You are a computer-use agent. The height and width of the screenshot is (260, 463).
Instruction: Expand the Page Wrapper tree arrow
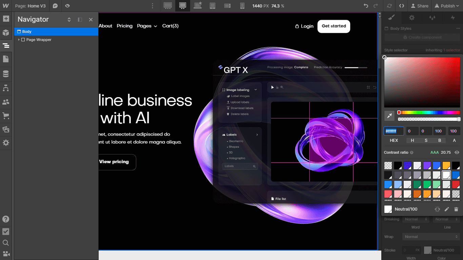pyautogui.click(x=19, y=40)
